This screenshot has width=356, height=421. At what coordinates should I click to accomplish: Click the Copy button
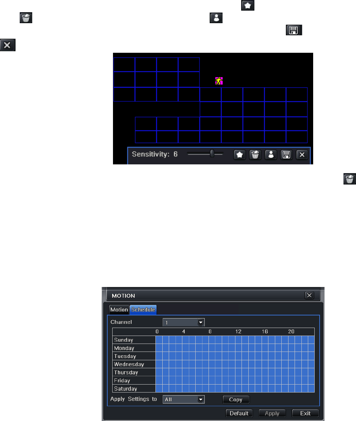pyautogui.click(x=236, y=399)
